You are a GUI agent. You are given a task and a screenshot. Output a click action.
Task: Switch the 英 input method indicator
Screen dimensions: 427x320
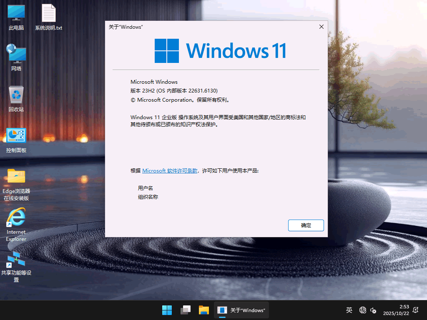(349, 310)
